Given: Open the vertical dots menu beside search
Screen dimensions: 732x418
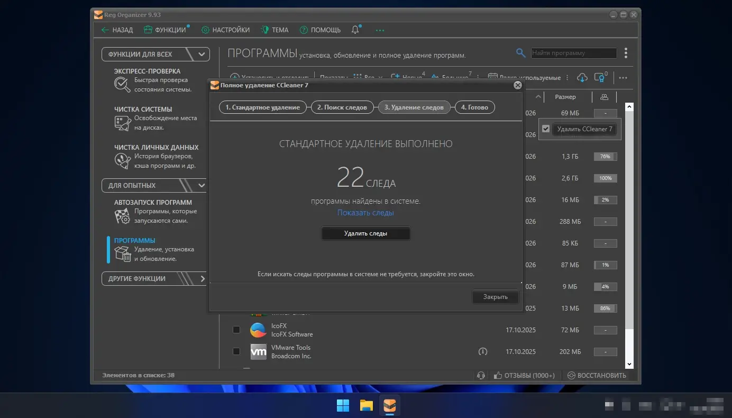Looking at the screenshot, I should tap(626, 53).
